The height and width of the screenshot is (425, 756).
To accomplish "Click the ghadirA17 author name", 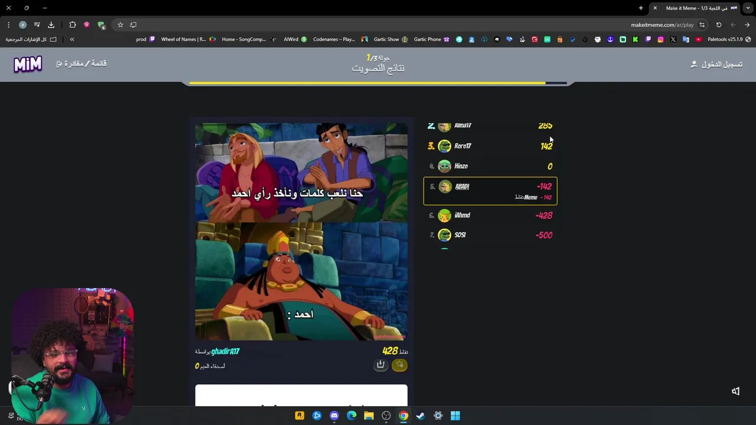I will click(x=225, y=351).
